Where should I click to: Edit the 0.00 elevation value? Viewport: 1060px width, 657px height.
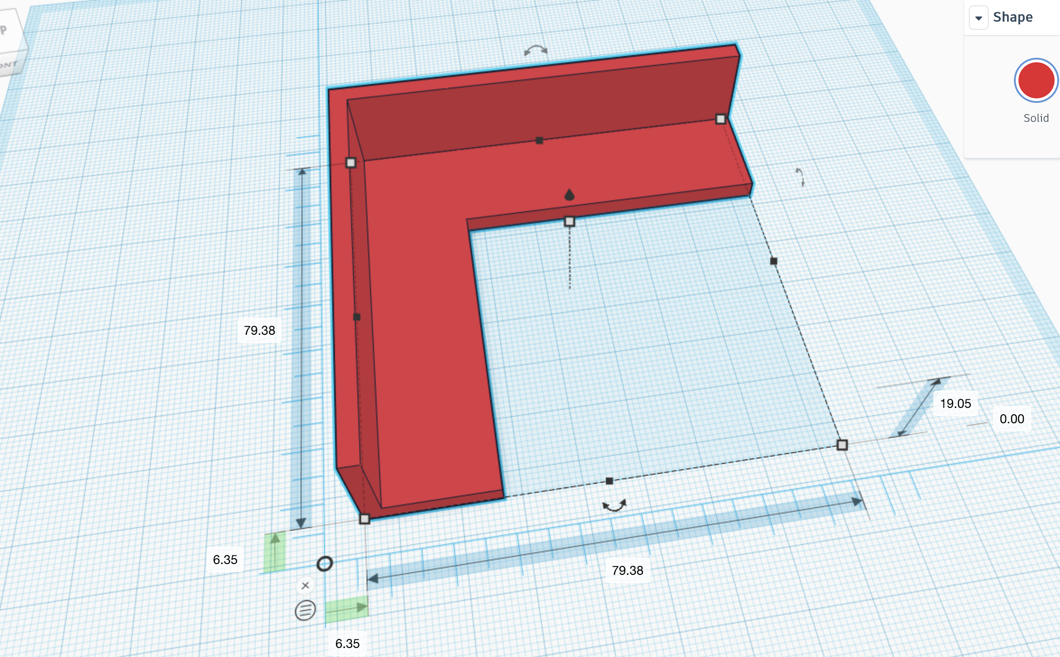[1012, 419]
